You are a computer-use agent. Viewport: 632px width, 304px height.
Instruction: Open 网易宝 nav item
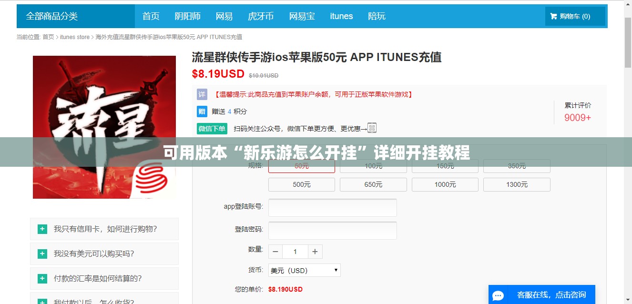[302, 16]
